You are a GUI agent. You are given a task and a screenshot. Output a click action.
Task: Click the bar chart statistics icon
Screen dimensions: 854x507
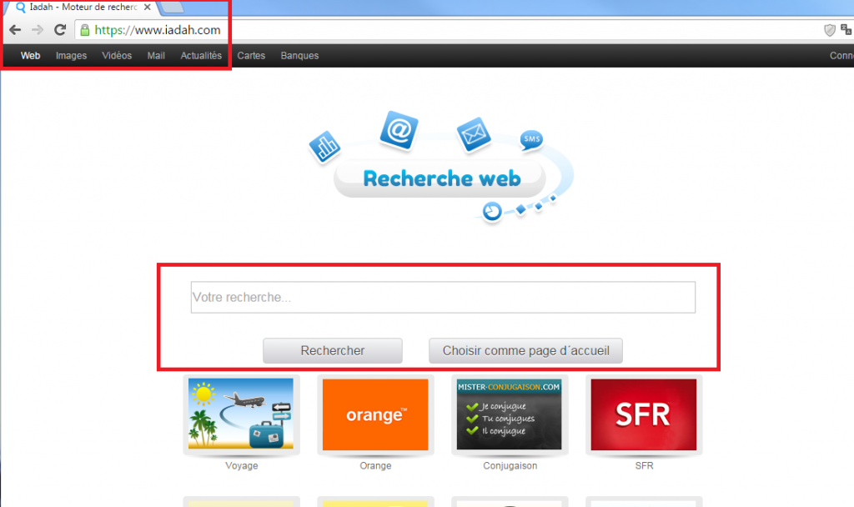(x=325, y=148)
